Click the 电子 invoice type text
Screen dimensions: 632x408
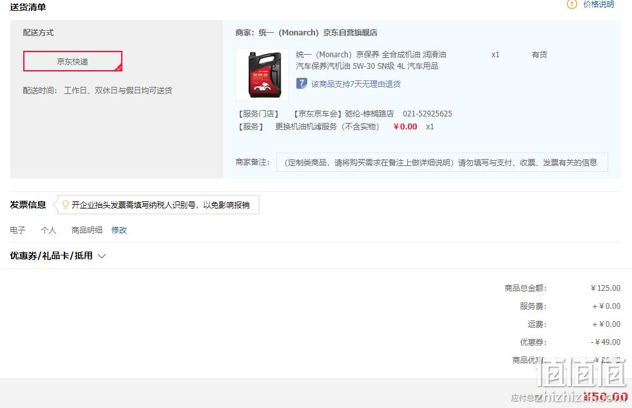(18, 230)
